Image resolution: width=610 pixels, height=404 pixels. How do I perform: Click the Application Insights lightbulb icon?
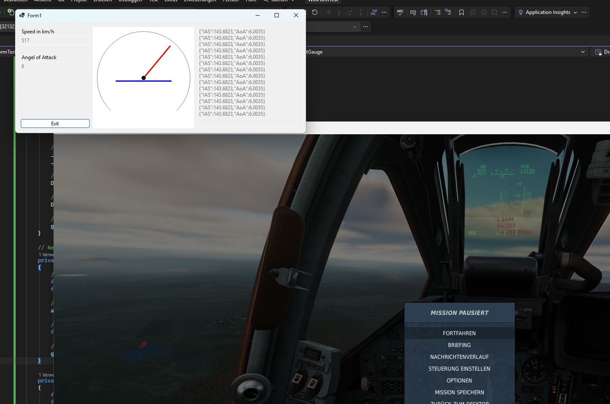(521, 12)
